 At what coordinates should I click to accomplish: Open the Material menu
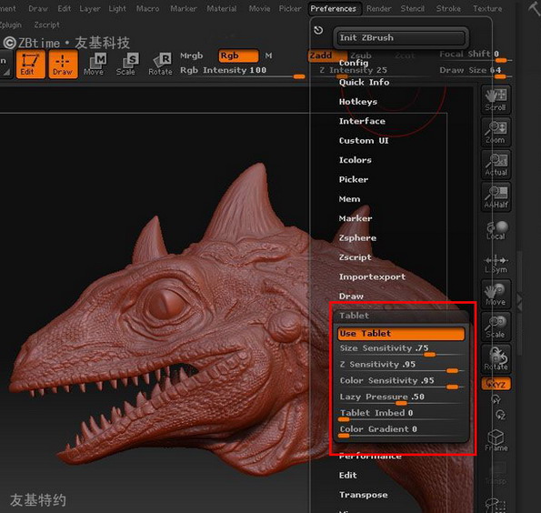(222, 8)
